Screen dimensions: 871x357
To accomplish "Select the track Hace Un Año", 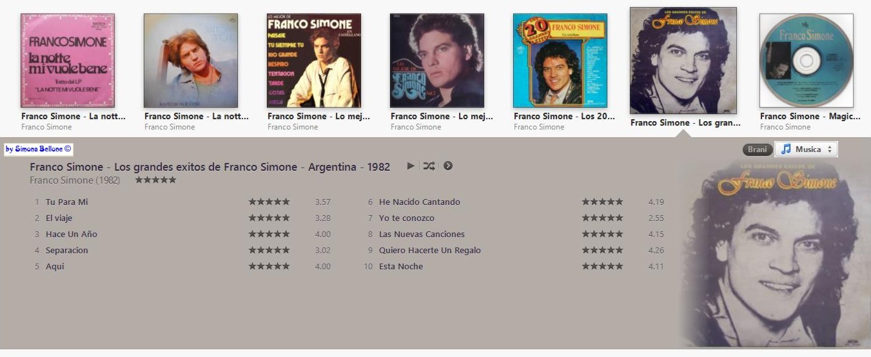I will point(72,235).
